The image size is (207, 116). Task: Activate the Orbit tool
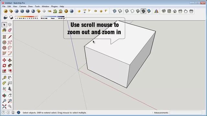(4, 95)
